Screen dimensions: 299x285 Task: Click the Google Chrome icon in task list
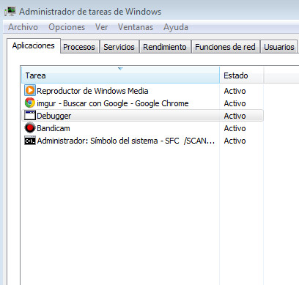coord(30,103)
